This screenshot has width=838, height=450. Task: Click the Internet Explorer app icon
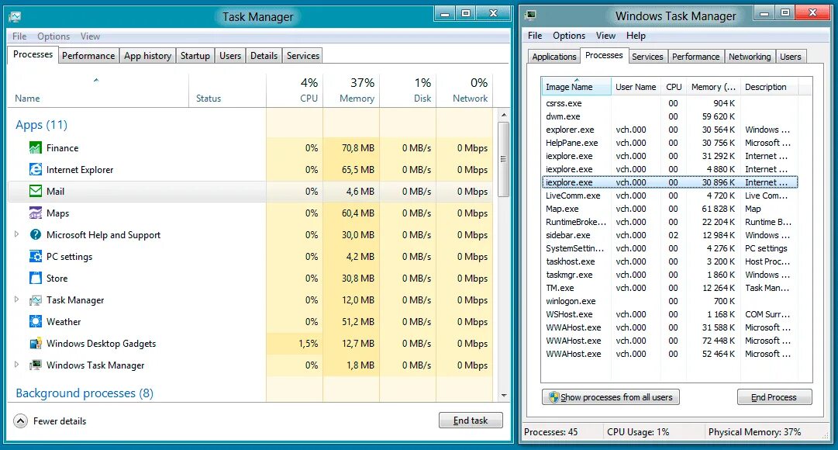tap(36, 170)
